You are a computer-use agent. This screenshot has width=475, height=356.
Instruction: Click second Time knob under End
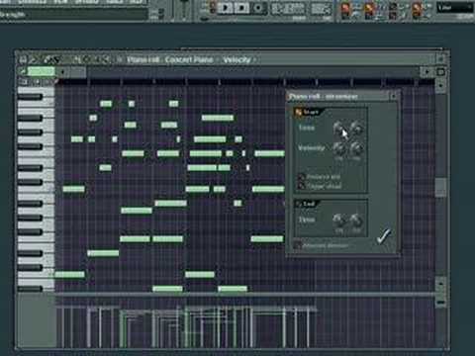(356, 220)
